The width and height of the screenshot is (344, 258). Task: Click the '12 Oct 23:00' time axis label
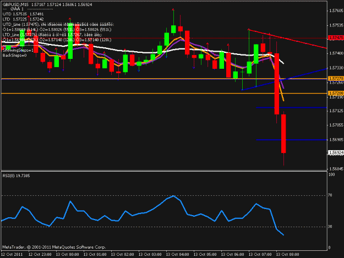pos(40,255)
